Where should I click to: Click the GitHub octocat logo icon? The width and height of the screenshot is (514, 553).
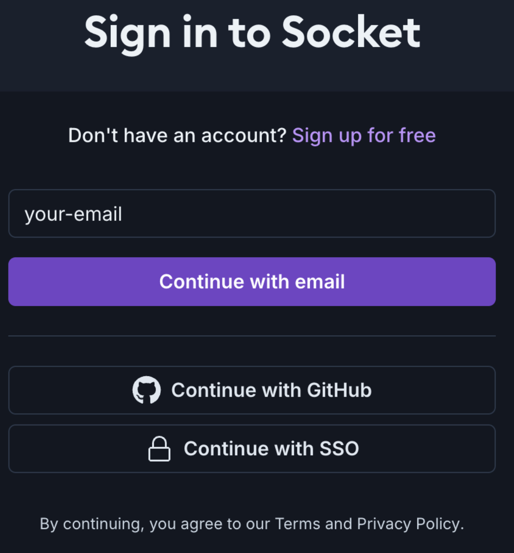click(147, 390)
